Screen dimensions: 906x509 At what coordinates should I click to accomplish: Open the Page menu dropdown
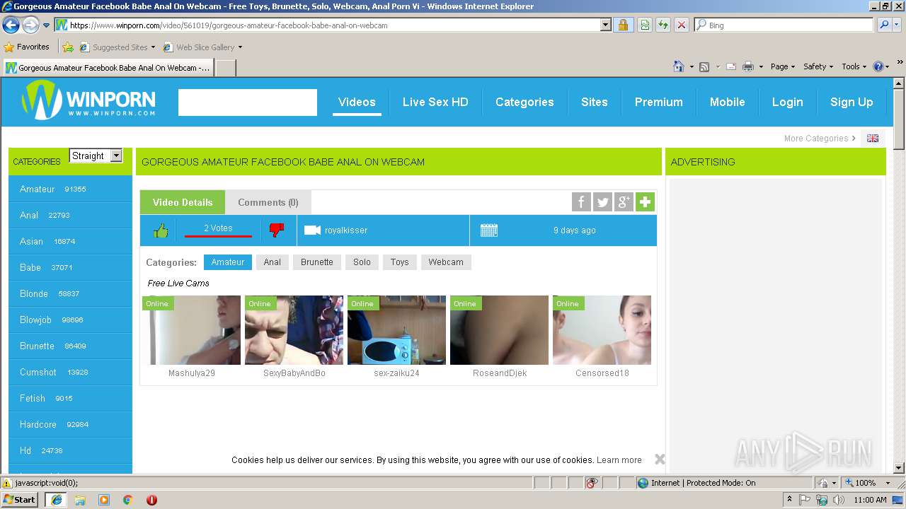coord(782,66)
